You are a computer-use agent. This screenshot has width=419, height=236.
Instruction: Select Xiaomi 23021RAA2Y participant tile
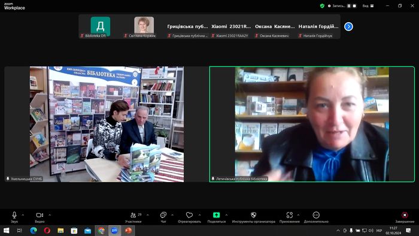231,27
